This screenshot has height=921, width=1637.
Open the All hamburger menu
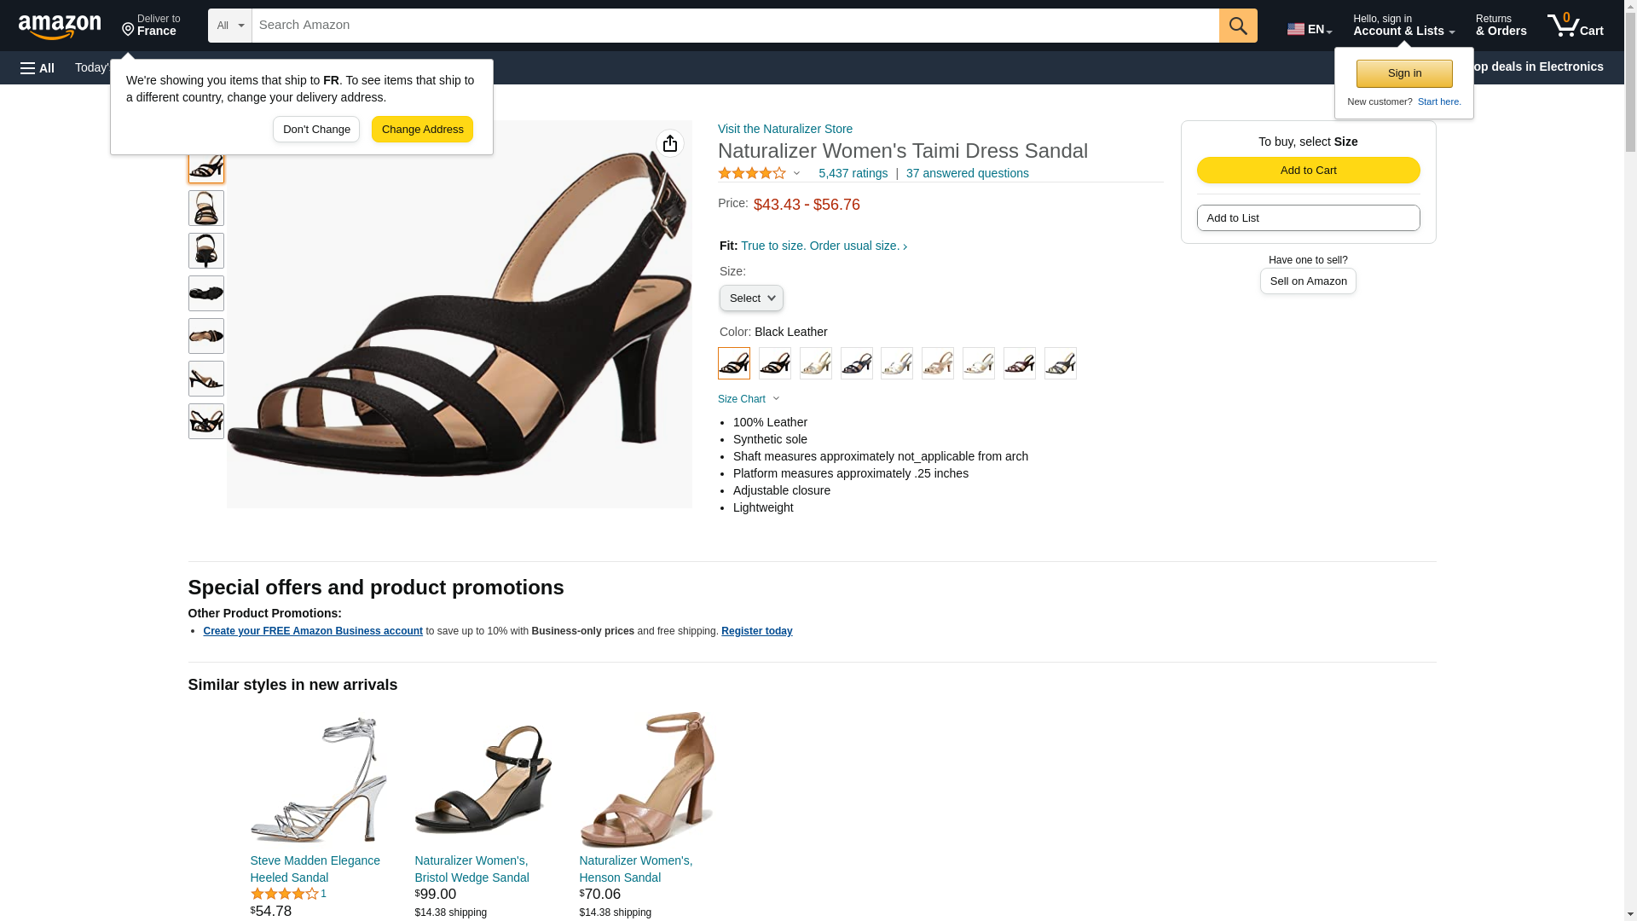(x=38, y=67)
